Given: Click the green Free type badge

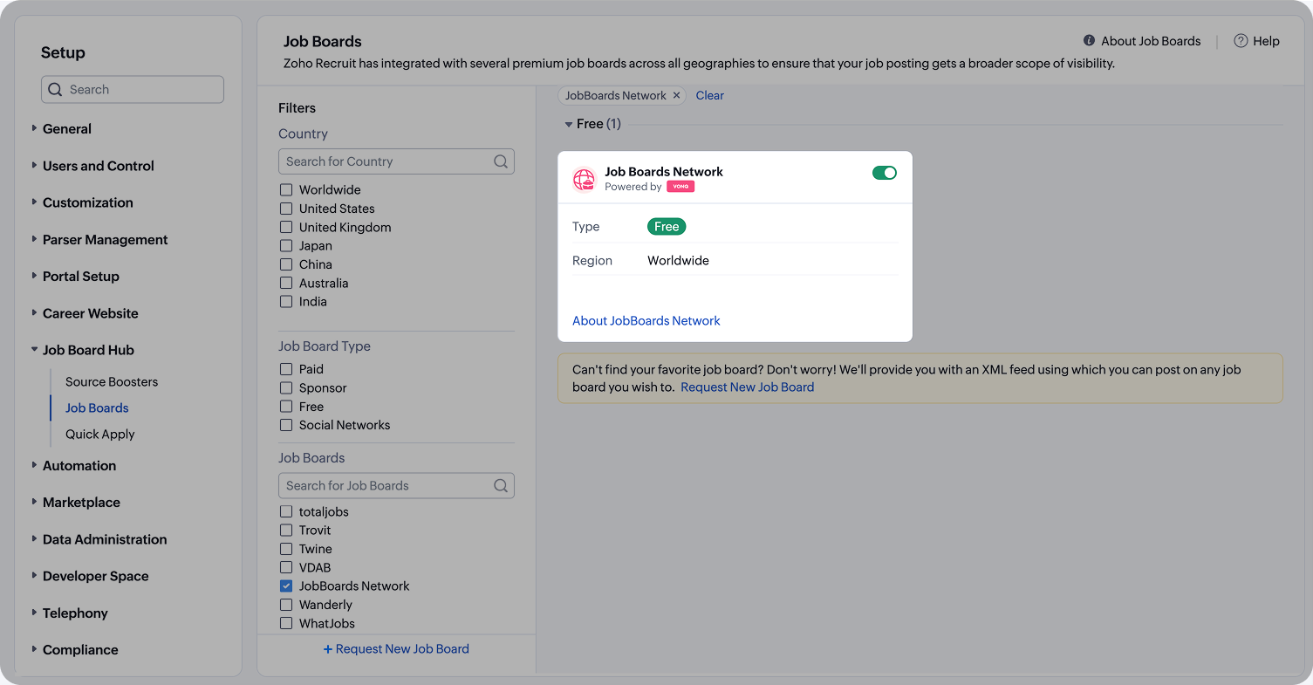Looking at the screenshot, I should [667, 227].
